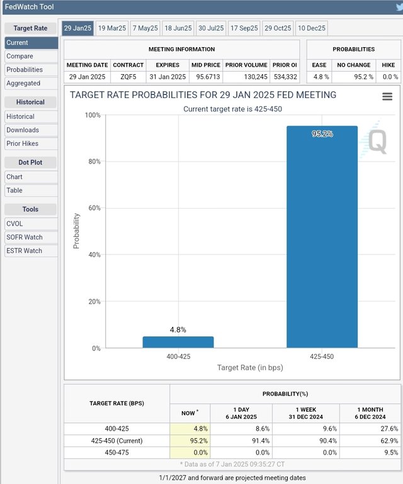The height and width of the screenshot is (484, 403).
Task: Open Probabilities in the sidebar
Action: point(31,70)
